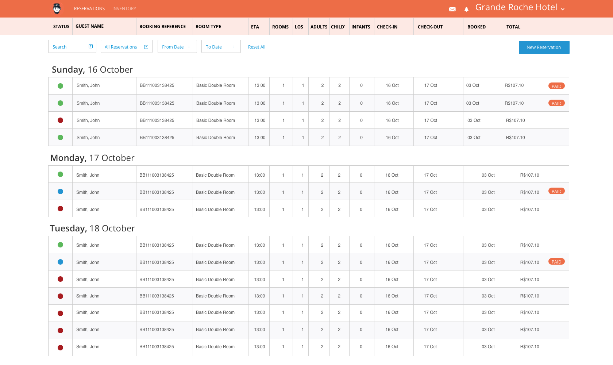Click the ETA column header
The height and width of the screenshot is (365, 613).
pyautogui.click(x=255, y=27)
